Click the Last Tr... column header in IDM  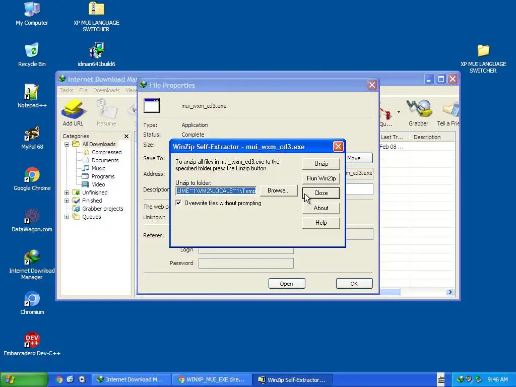393,137
